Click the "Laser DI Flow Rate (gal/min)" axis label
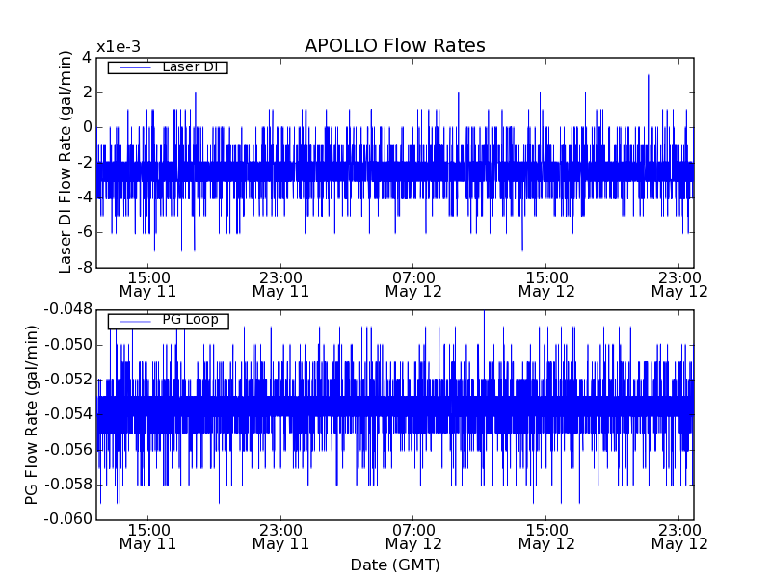 coord(66,162)
